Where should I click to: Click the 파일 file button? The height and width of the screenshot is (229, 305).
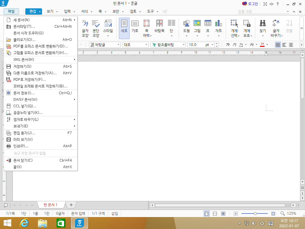pyautogui.click(x=11, y=12)
